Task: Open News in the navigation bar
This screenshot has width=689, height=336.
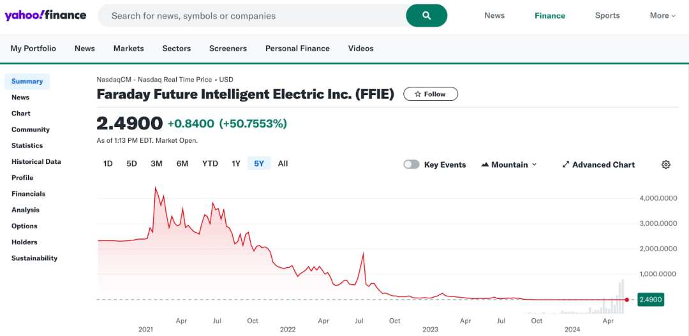Action: [85, 48]
